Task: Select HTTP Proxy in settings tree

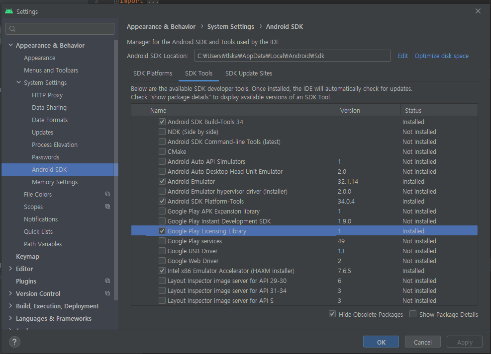Action: 47,95
